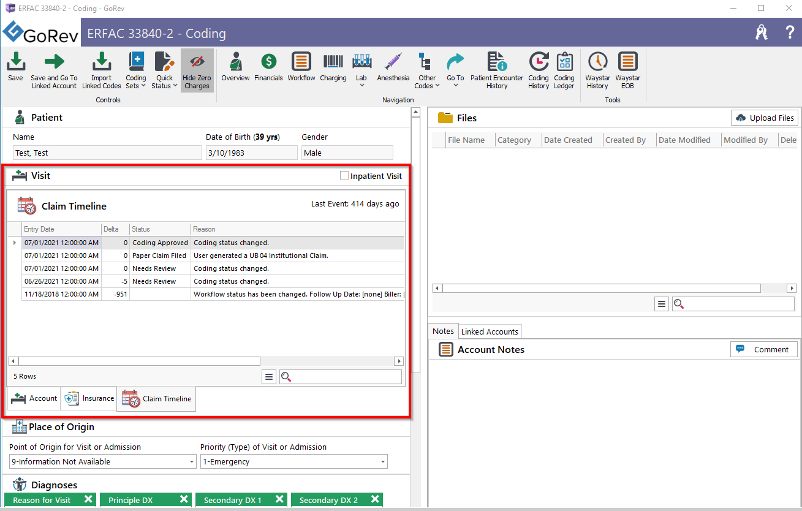Screen dimensions: 802x511
Task: Close the Secondary DX 1 tag
Action: pos(279,499)
